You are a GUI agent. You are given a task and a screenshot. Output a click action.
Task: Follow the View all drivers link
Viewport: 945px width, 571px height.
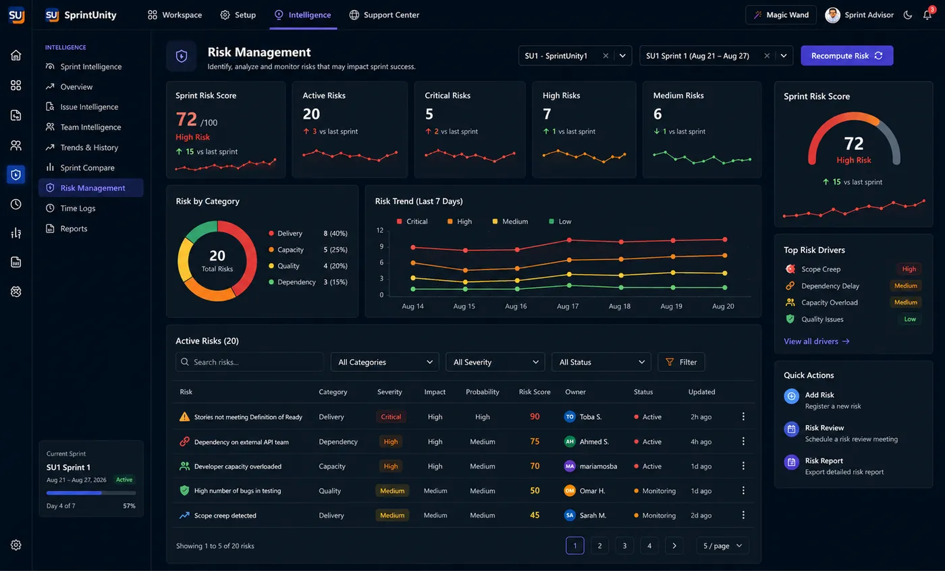coord(816,342)
